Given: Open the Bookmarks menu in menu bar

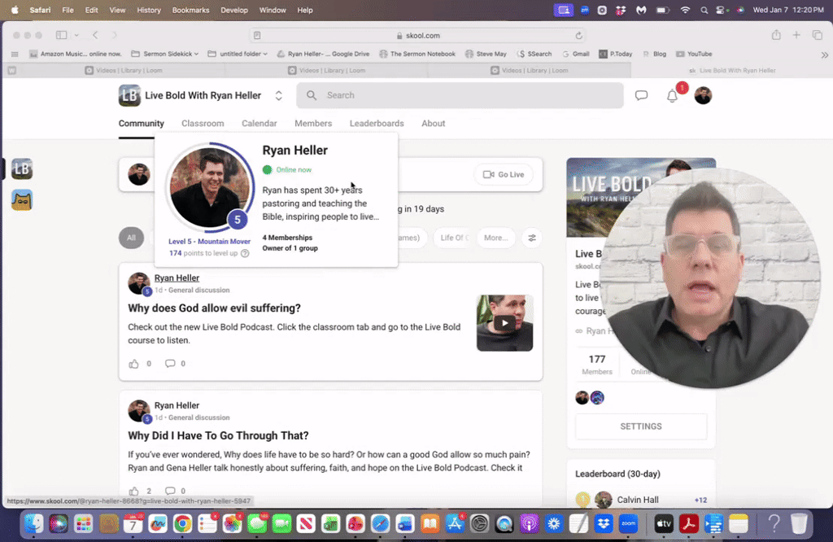Looking at the screenshot, I should pyautogui.click(x=190, y=10).
